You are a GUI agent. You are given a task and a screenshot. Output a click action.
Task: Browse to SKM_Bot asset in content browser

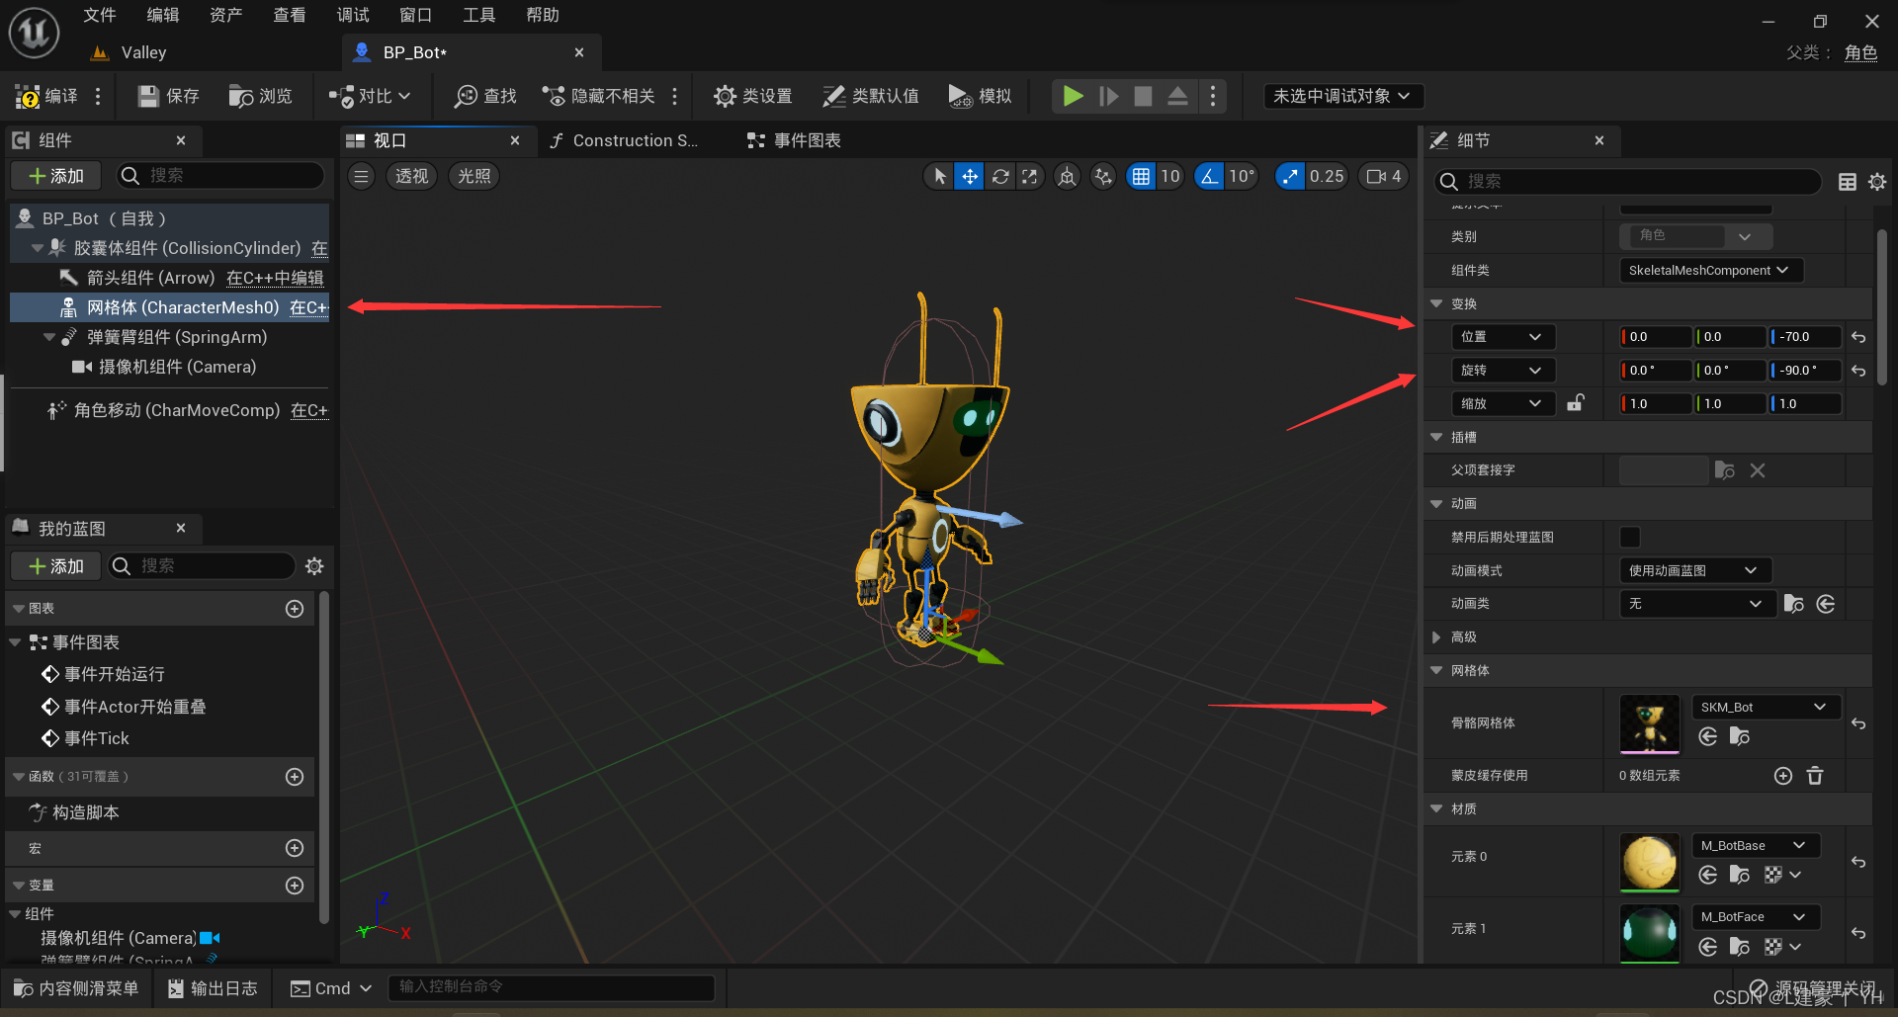1740,736
